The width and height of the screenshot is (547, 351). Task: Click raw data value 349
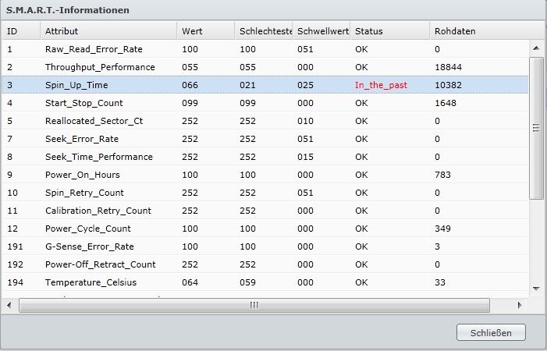point(442,229)
